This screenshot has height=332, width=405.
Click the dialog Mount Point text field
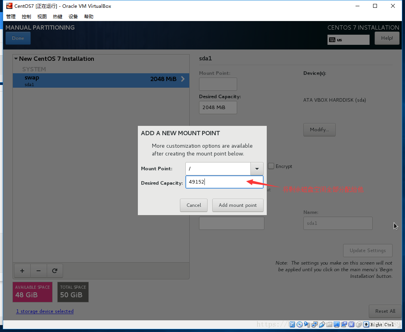(x=218, y=169)
